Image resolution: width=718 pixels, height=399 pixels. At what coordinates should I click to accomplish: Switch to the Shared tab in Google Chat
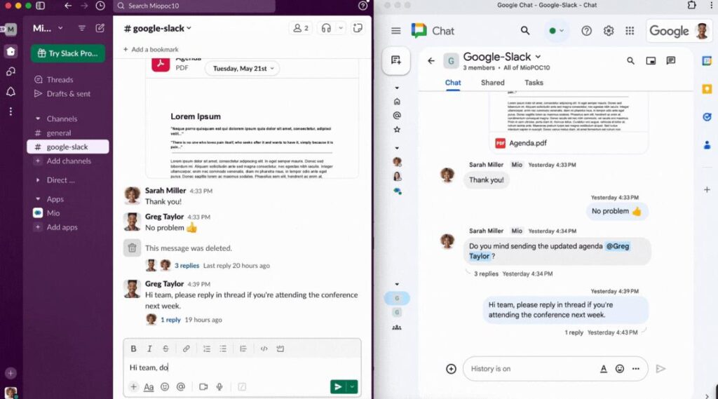492,83
